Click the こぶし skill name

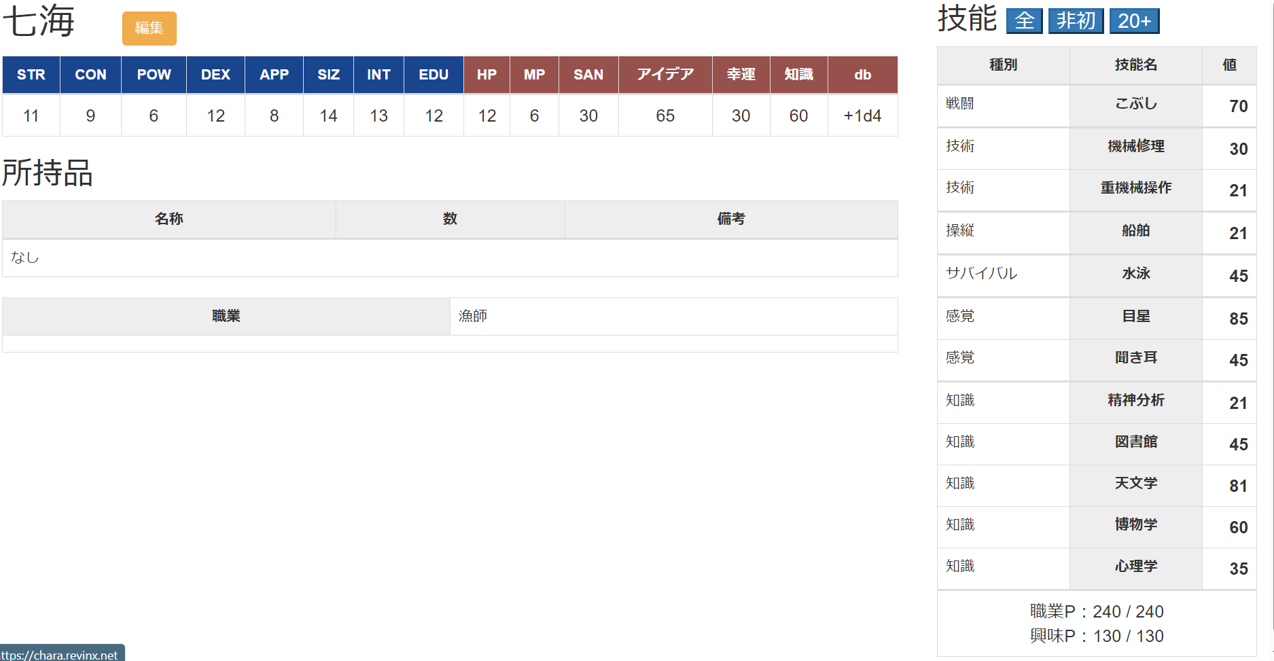coord(1135,104)
